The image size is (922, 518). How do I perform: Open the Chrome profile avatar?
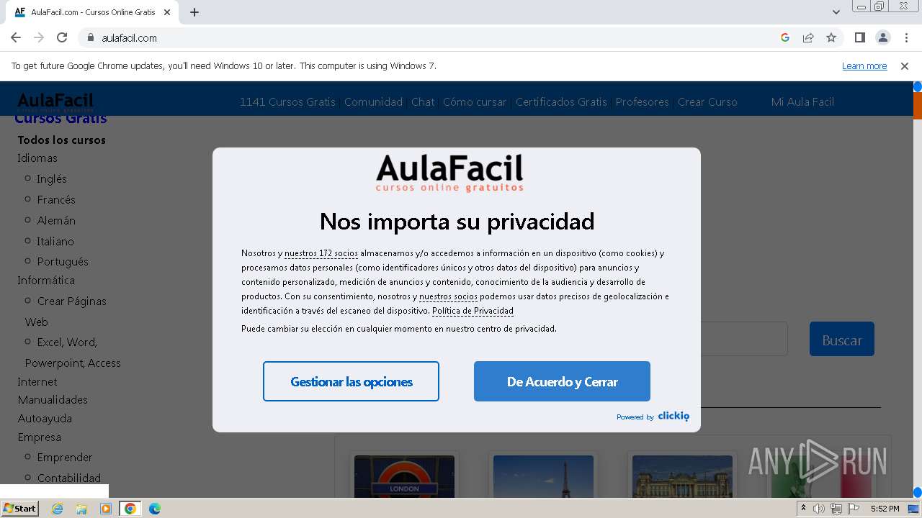pyautogui.click(x=883, y=37)
